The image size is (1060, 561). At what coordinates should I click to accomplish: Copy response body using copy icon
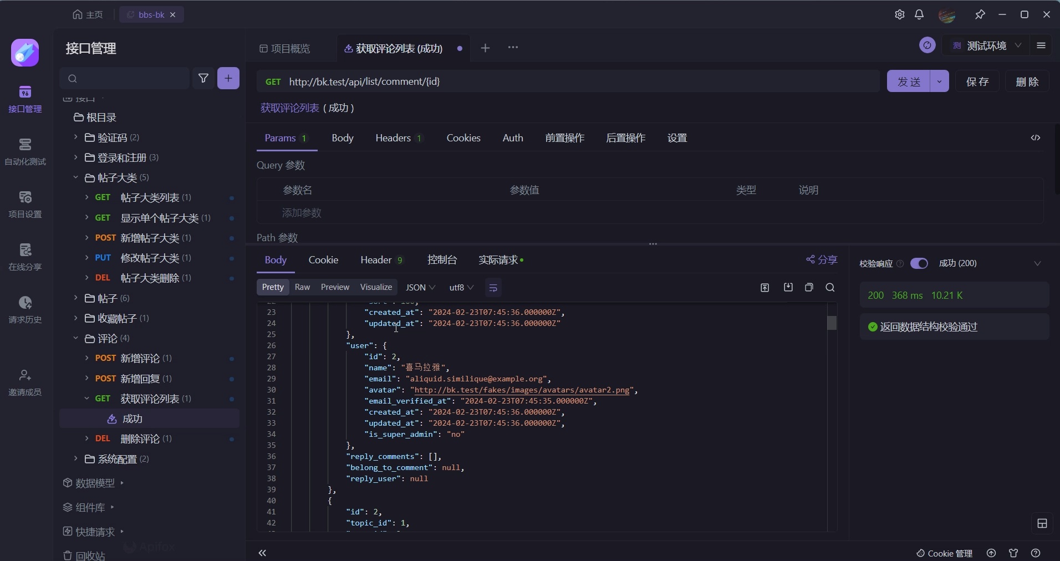(808, 288)
